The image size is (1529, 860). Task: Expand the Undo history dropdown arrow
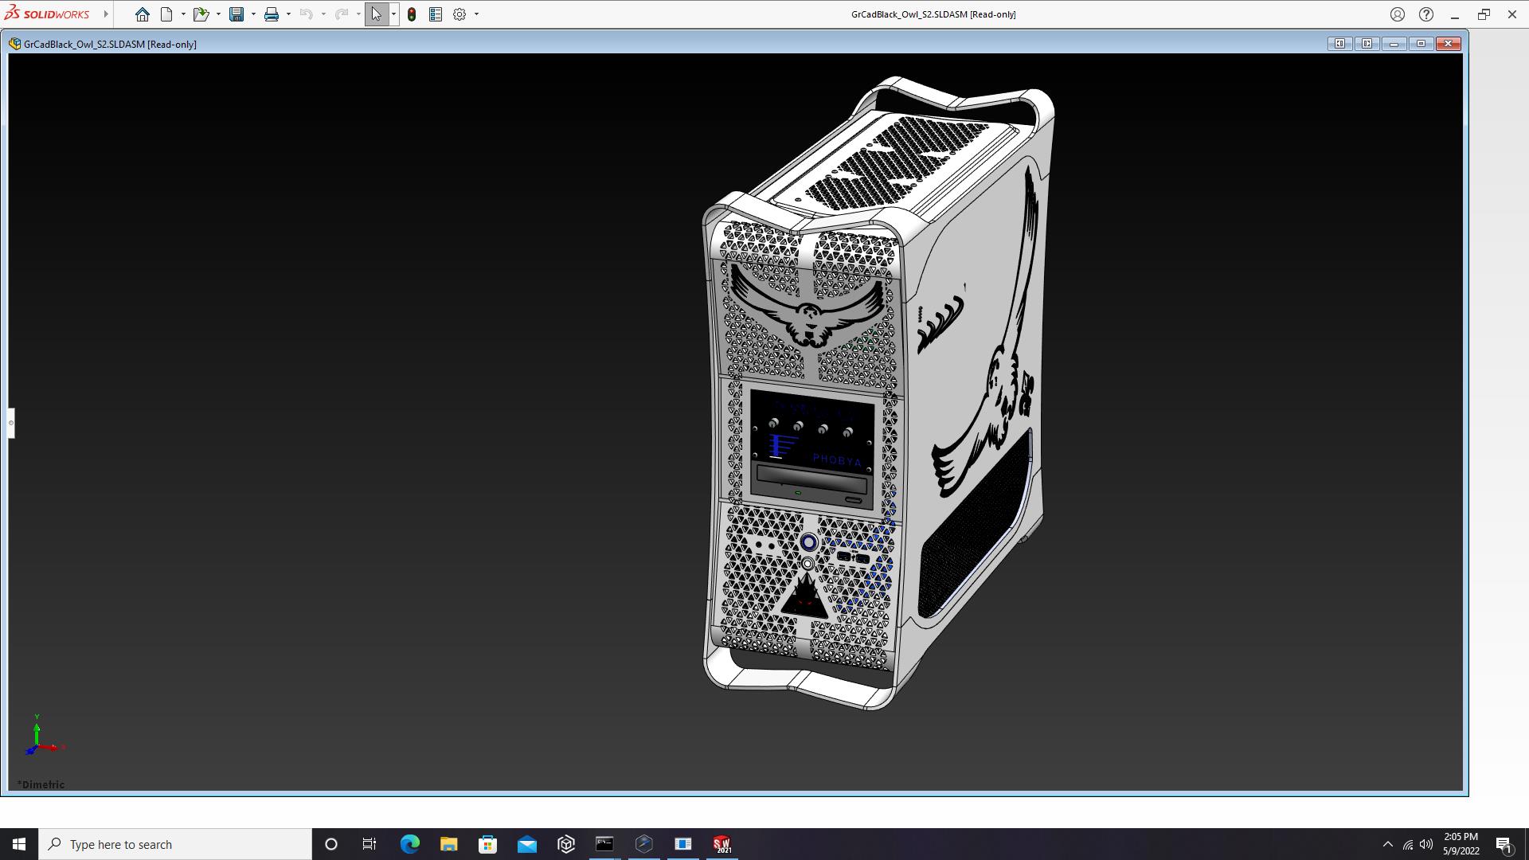click(323, 14)
